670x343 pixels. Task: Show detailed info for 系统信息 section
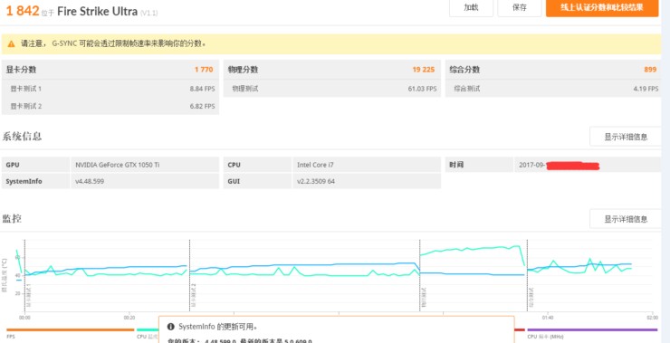tap(626, 137)
